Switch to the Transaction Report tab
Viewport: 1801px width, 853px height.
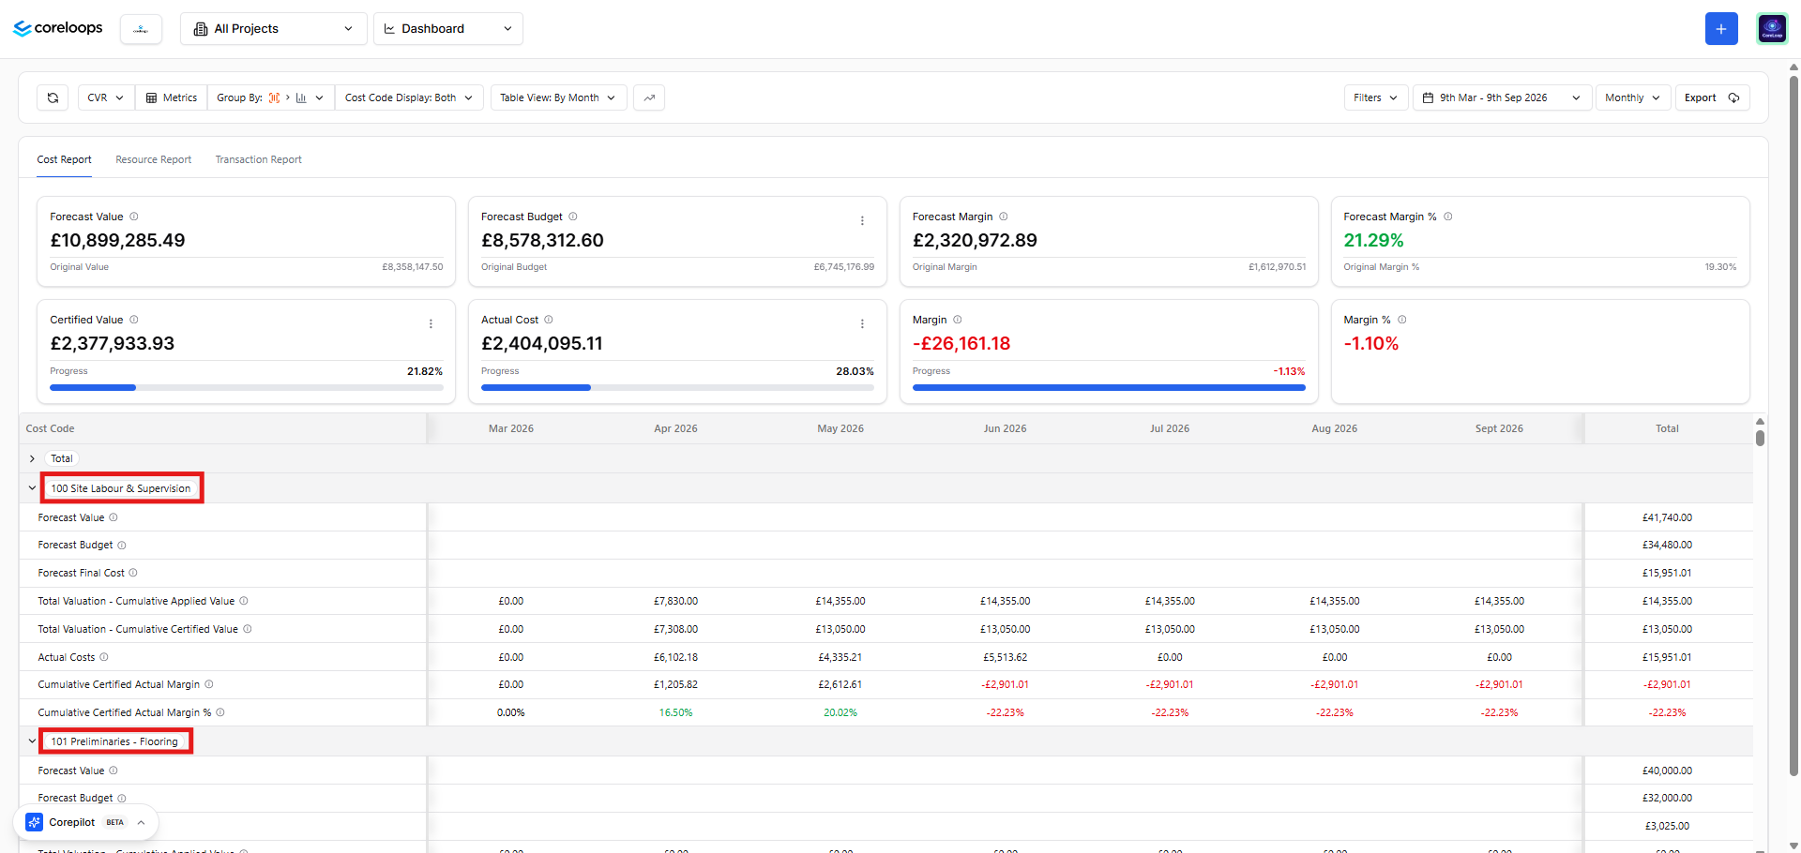click(x=258, y=159)
